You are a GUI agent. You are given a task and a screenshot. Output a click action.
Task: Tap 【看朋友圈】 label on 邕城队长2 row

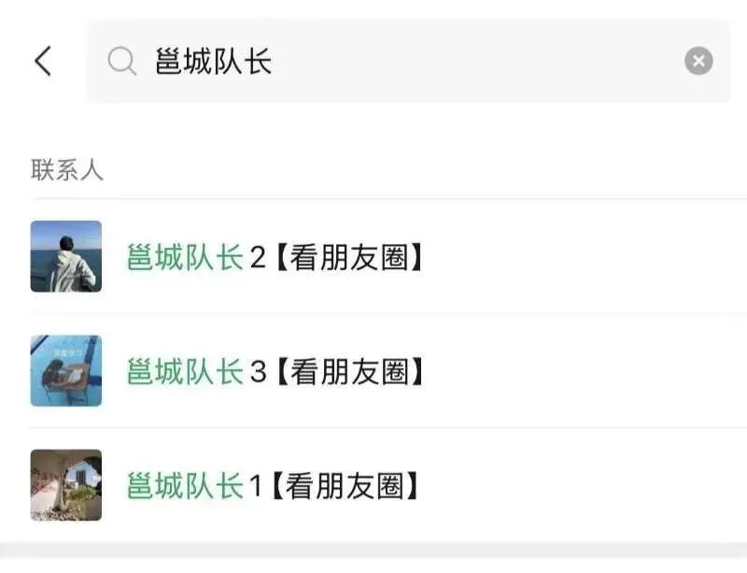coord(349,257)
